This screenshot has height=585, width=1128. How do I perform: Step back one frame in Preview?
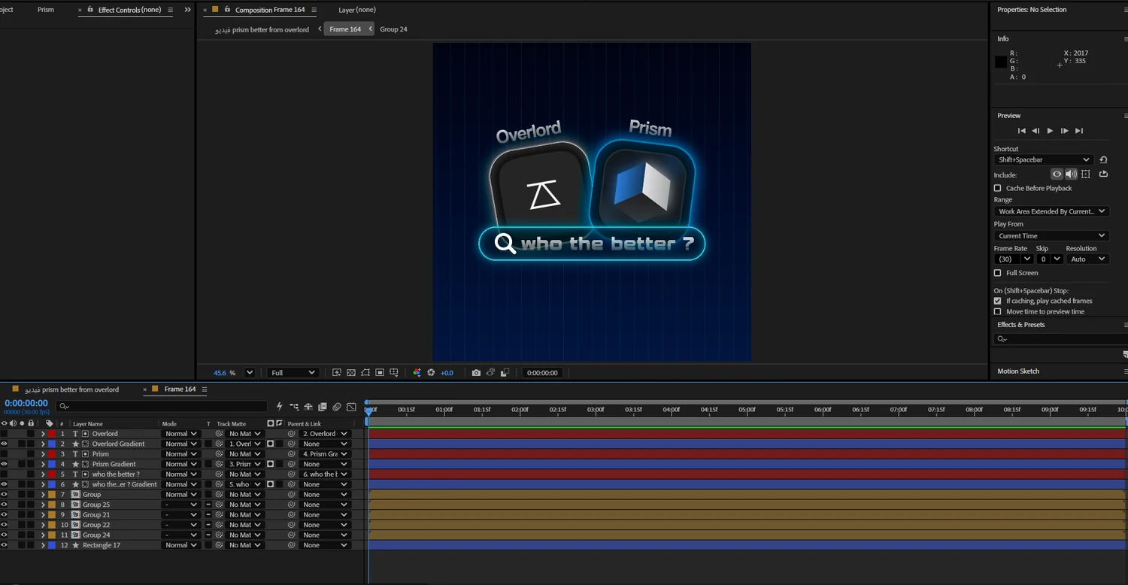coord(1036,131)
